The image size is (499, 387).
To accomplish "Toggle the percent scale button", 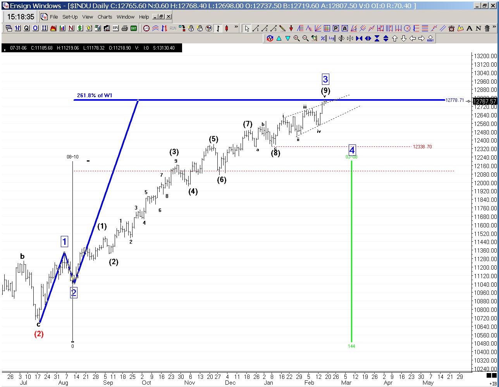I will coord(323,38).
